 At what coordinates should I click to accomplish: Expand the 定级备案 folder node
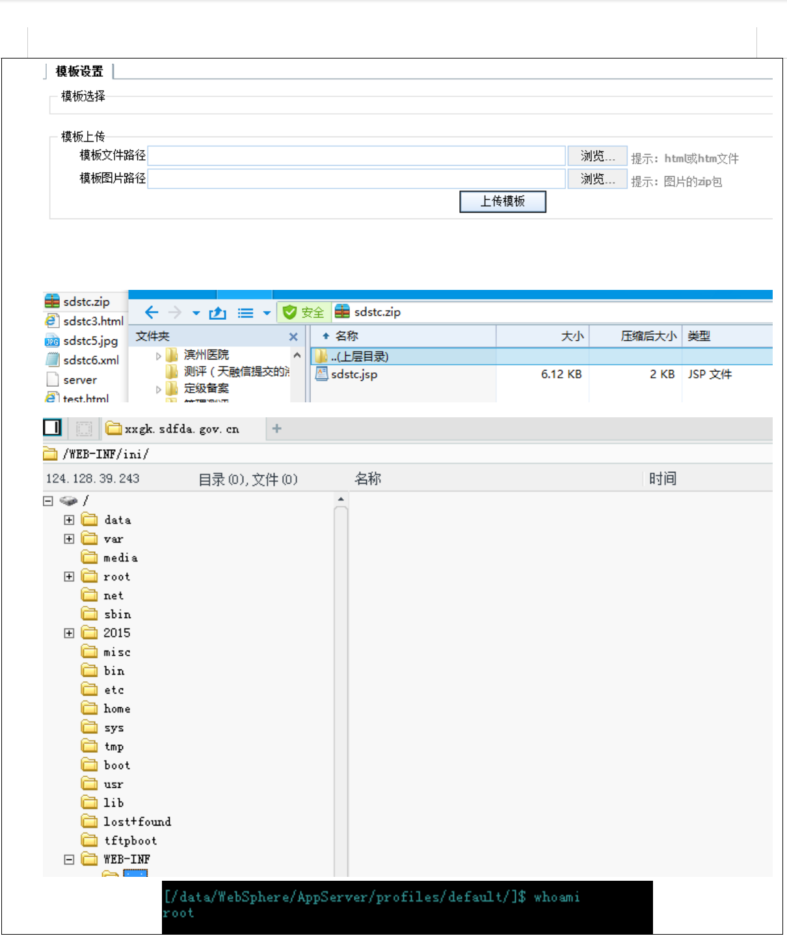tap(158, 389)
